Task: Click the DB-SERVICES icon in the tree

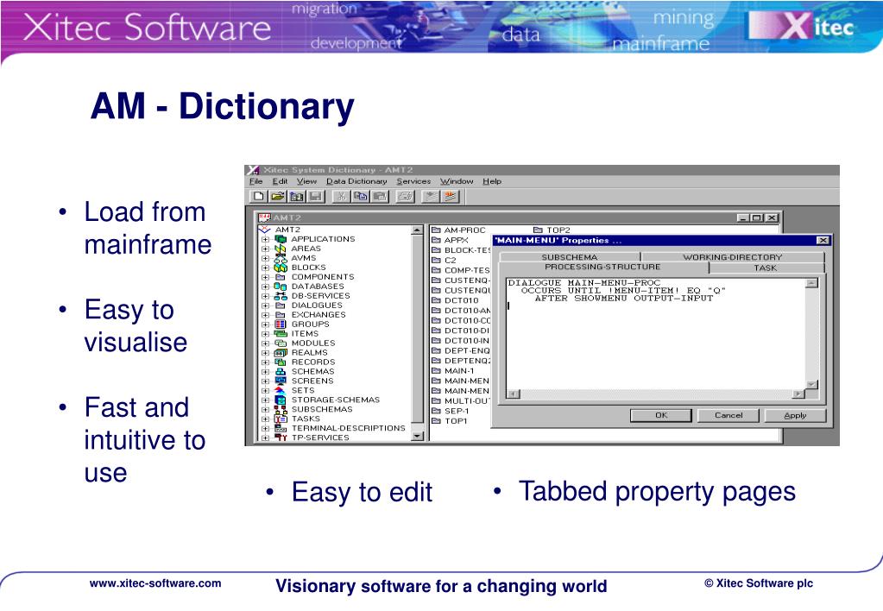Action: (x=281, y=296)
